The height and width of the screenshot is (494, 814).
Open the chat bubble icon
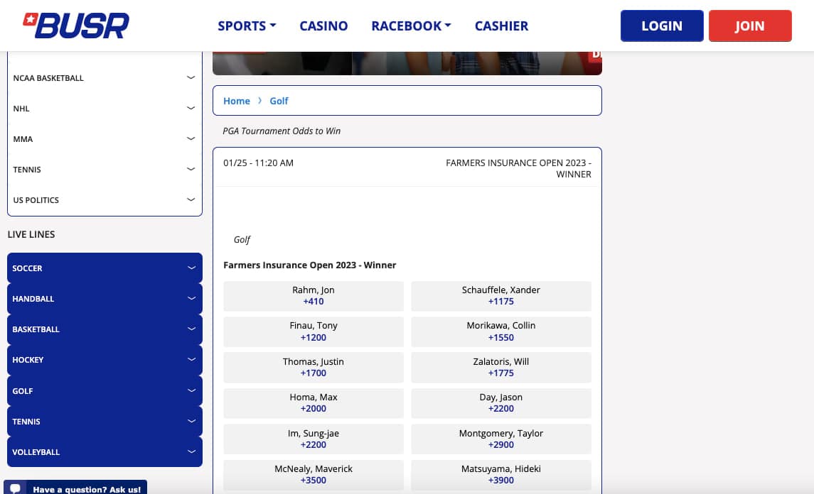click(15, 488)
